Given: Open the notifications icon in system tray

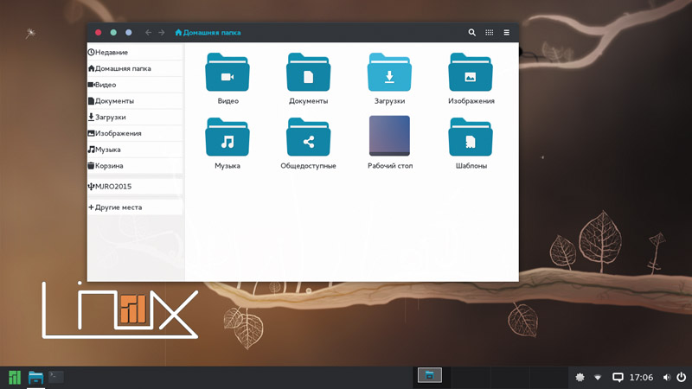Looking at the screenshot, I should pyautogui.click(x=618, y=378).
